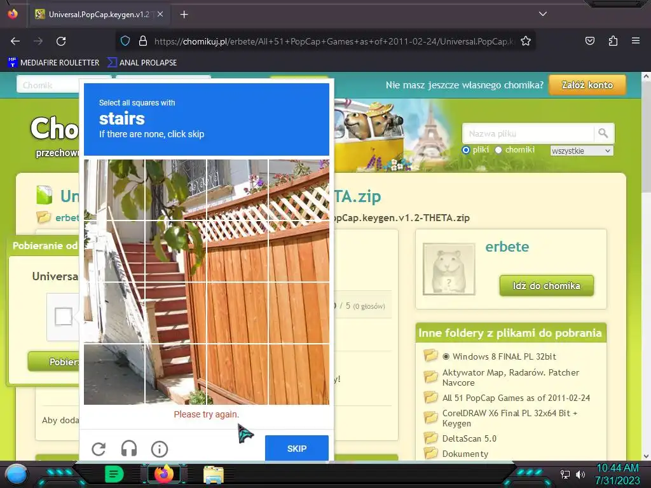This screenshot has height=488, width=651.
Task: Show site security padlock info
Action: click(x=143, y=41)
